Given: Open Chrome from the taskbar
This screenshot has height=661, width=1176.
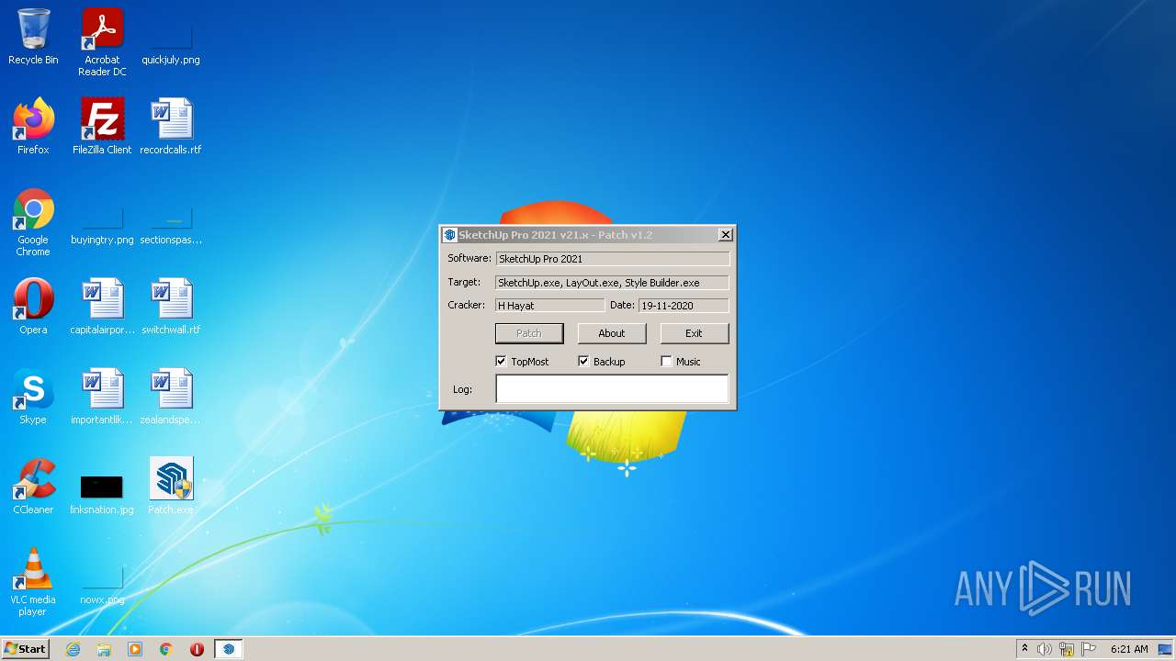Looking at the screenshot, I should [166, 649].
